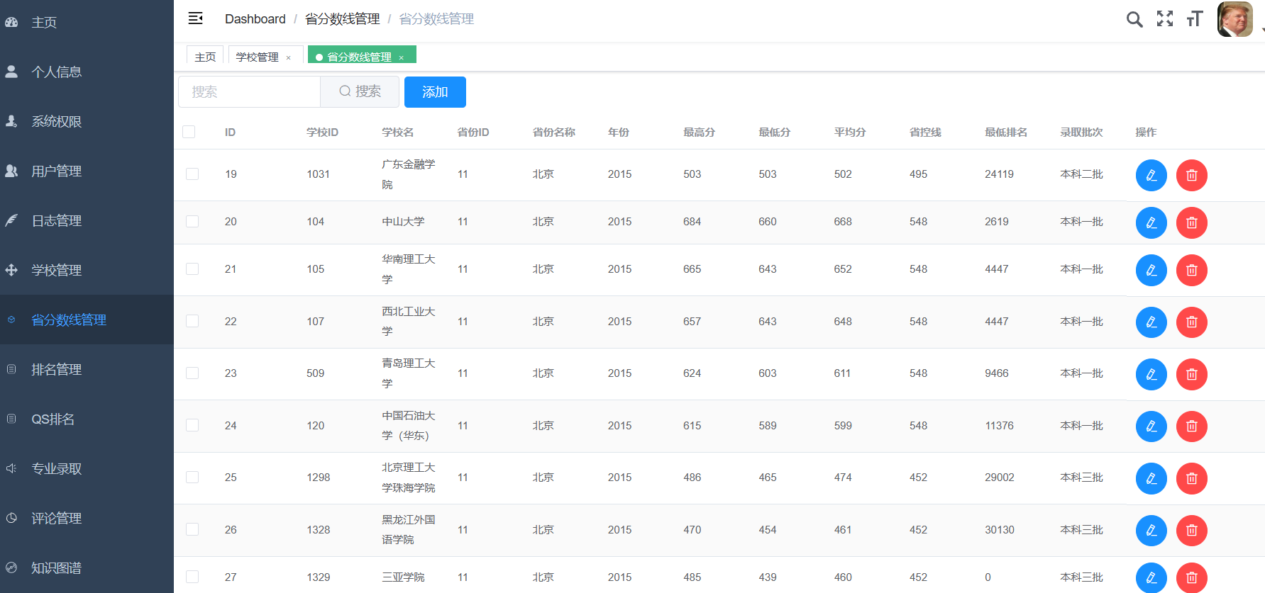Click the Dashboard breadcrumb link
The width and height of the screenshot is (1265, 593).
coord(255,19)
